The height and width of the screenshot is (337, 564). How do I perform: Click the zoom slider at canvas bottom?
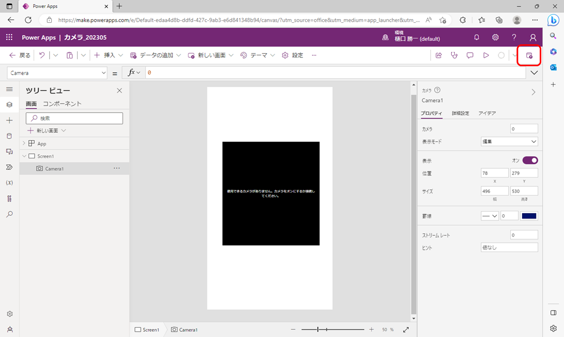pyautogui.click(x=333, y=329)
